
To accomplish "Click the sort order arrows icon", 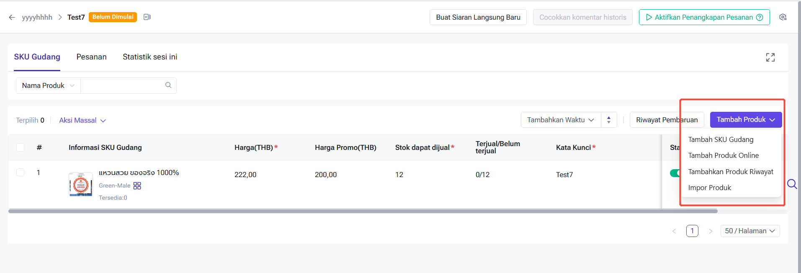I will click(609, 120).
